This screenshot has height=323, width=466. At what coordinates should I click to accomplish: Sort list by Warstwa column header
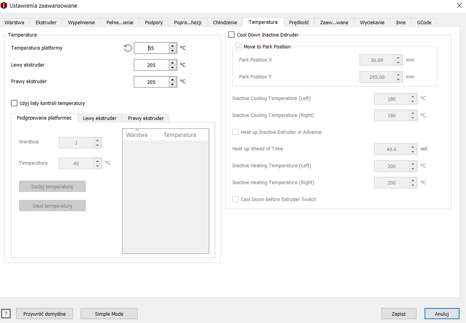coord(137,134)
